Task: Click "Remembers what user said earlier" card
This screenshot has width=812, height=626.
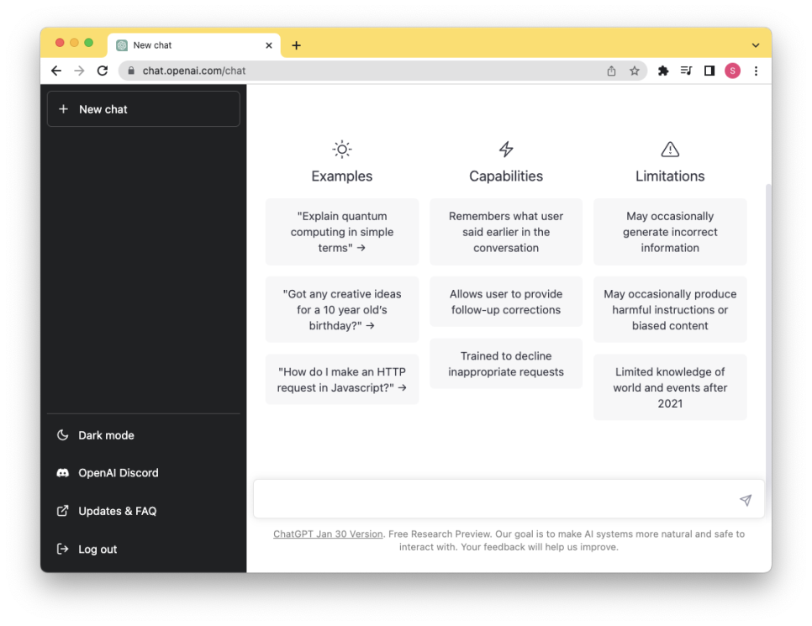Action: [506, 232]
